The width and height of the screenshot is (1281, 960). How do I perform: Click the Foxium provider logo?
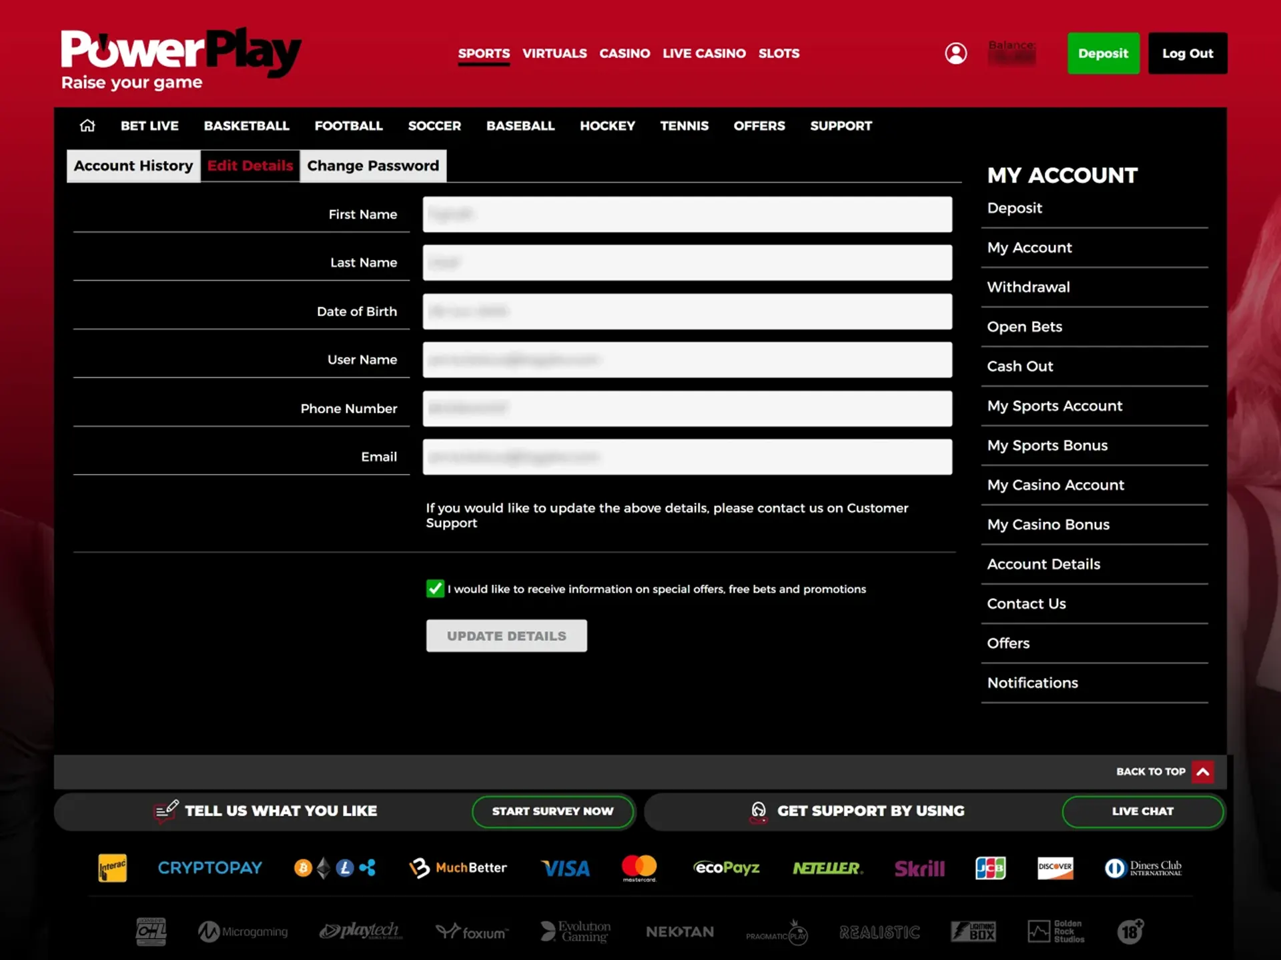click(471, 932)
